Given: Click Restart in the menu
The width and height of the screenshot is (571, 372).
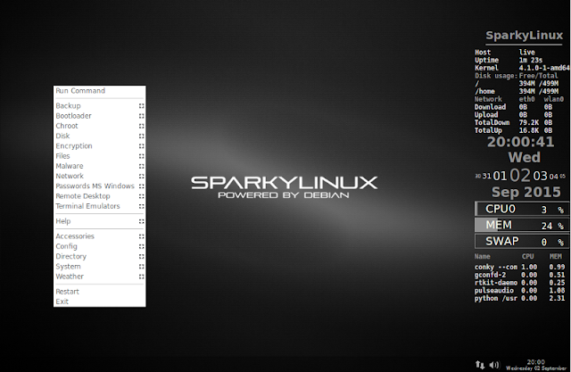Looking at the screenshot, I should (99, 292).
